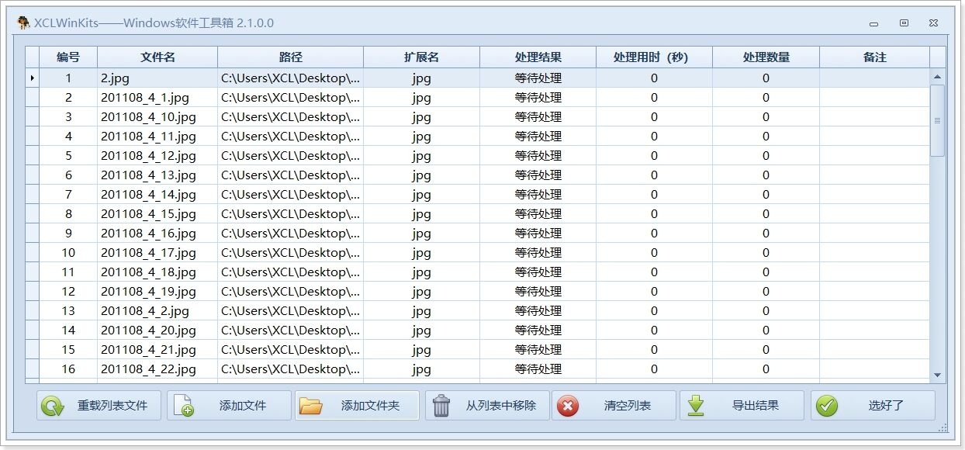965x450 pixels.
Task: Maximize the XCLWinKits window
Action: click(x=904, y=23)
